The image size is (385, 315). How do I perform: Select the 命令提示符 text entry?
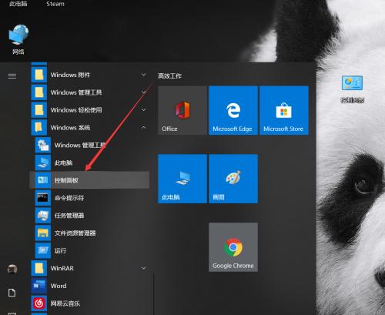click(x=69, y=198)
